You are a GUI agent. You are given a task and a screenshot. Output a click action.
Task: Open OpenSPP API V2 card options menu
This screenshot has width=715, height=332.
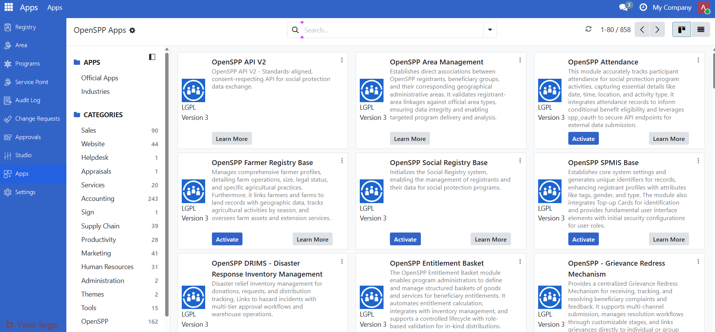pyautogui.click(x=342, y=60)
